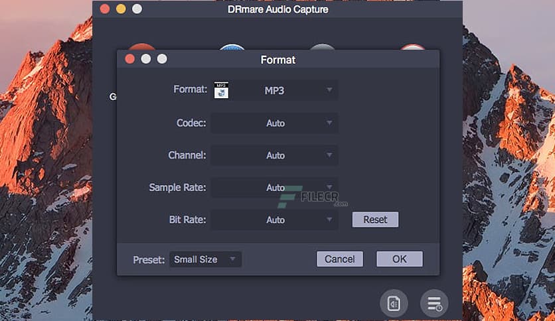This screenshot has height=321, width=555.
Task: Click the DRmare Audio Capture window title
Action: click(278, 9)
